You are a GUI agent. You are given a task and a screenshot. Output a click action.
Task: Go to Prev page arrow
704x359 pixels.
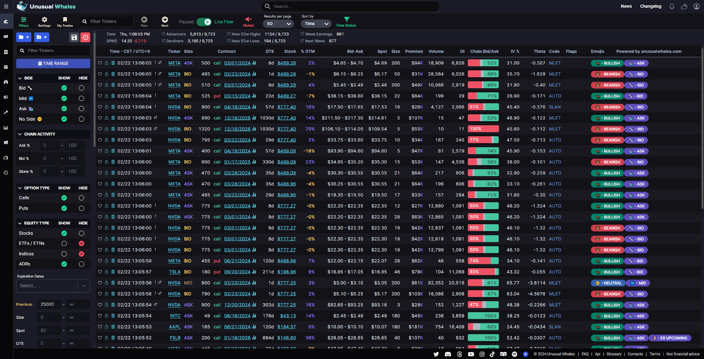click(x=144, y=22)
